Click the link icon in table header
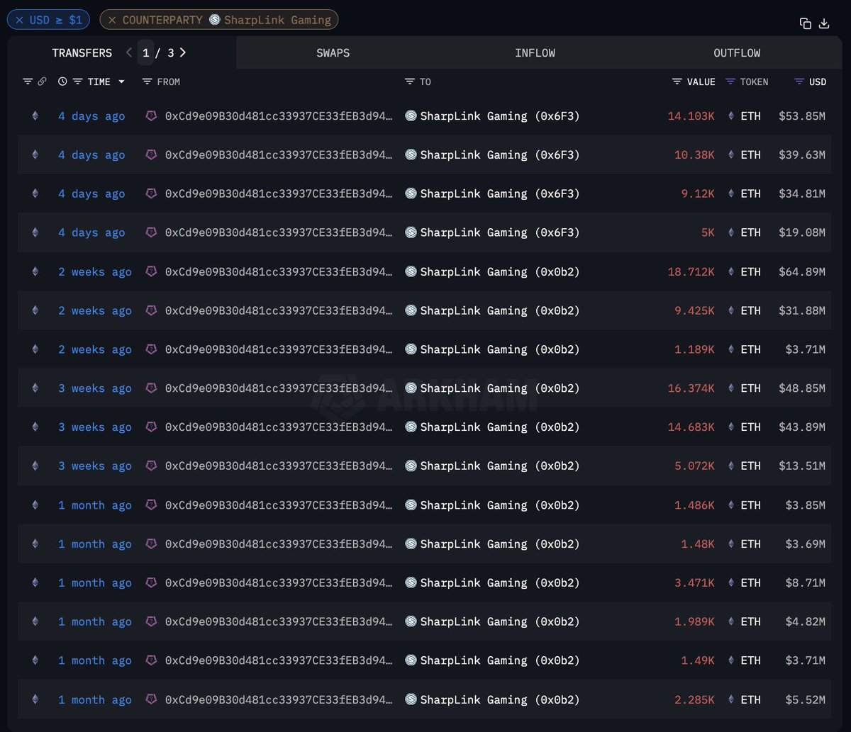851x732 pixels. tap(42, 81)
